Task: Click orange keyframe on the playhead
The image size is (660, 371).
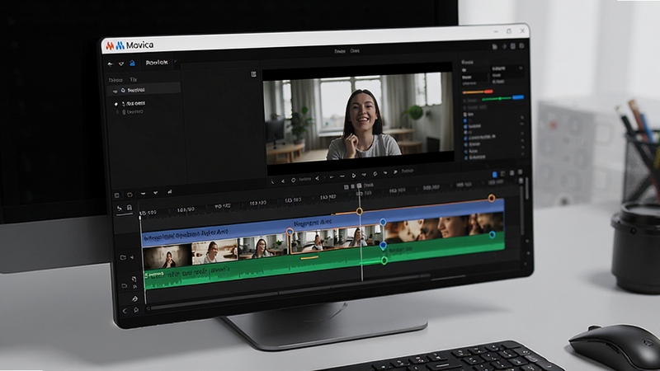Action: tap(359, 211)
